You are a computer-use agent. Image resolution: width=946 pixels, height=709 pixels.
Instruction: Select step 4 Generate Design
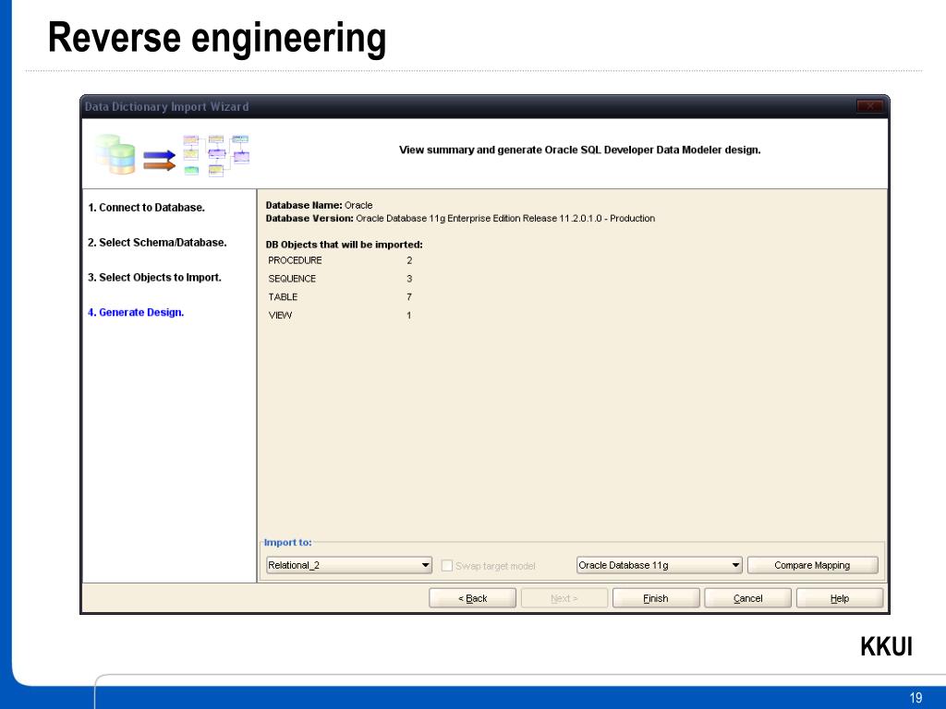(136, 312)
